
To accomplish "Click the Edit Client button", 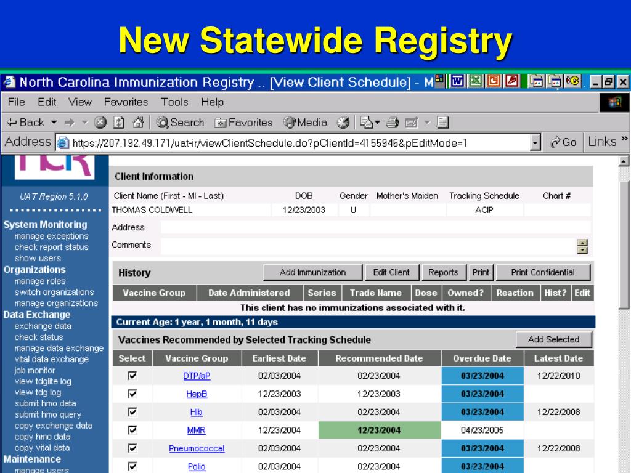I will tap(391, 272).
